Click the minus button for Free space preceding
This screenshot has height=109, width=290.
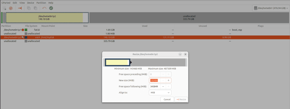tap(163, 74)
